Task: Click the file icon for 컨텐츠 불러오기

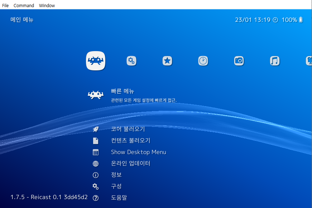Action: coord(96,141)
